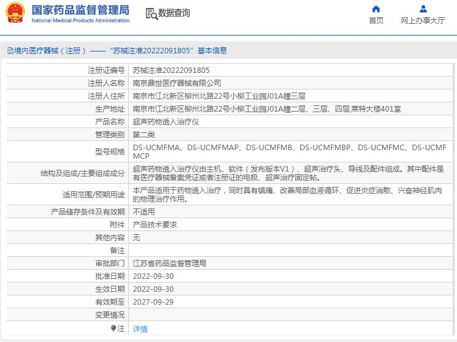Screen dimensions: 457x342
Task: Click the 产品储存条件及有效期 label
Action: (88, 212)
